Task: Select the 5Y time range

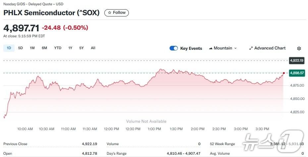Action: (81, 48)
